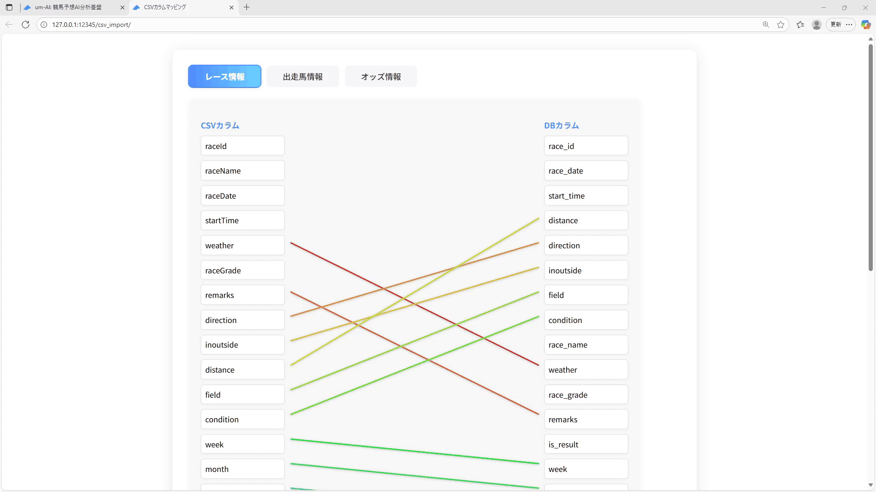
Task: Click the browser refresh icon
Action: (26, 25)
